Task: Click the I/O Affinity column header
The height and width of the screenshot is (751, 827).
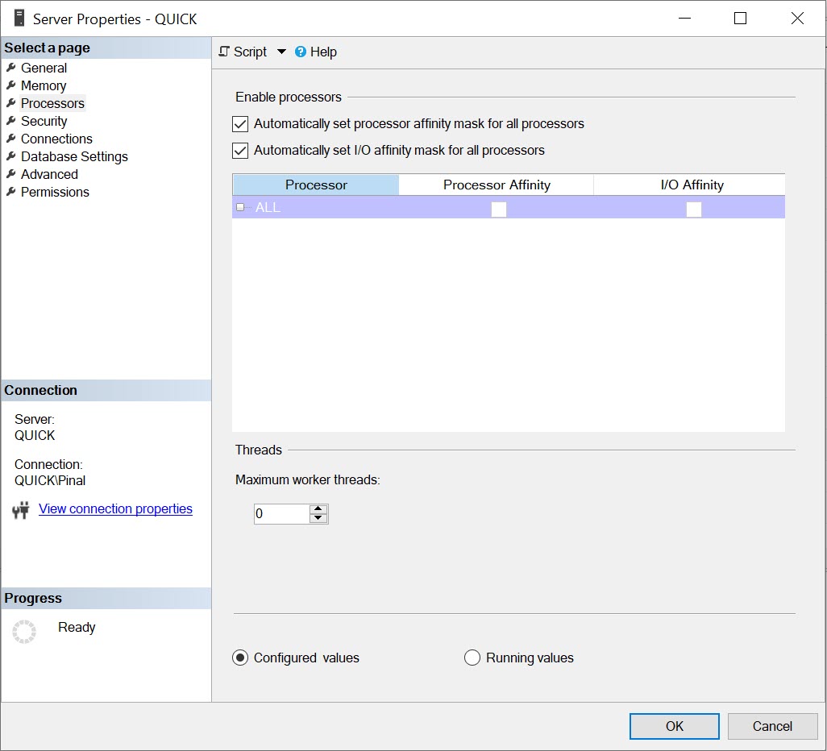Action: click(x=690, y=185)
